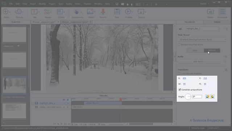Open the Transform section options menu
Screen dimensions: 232x131
pyautogui.click(x=225, y=70)
